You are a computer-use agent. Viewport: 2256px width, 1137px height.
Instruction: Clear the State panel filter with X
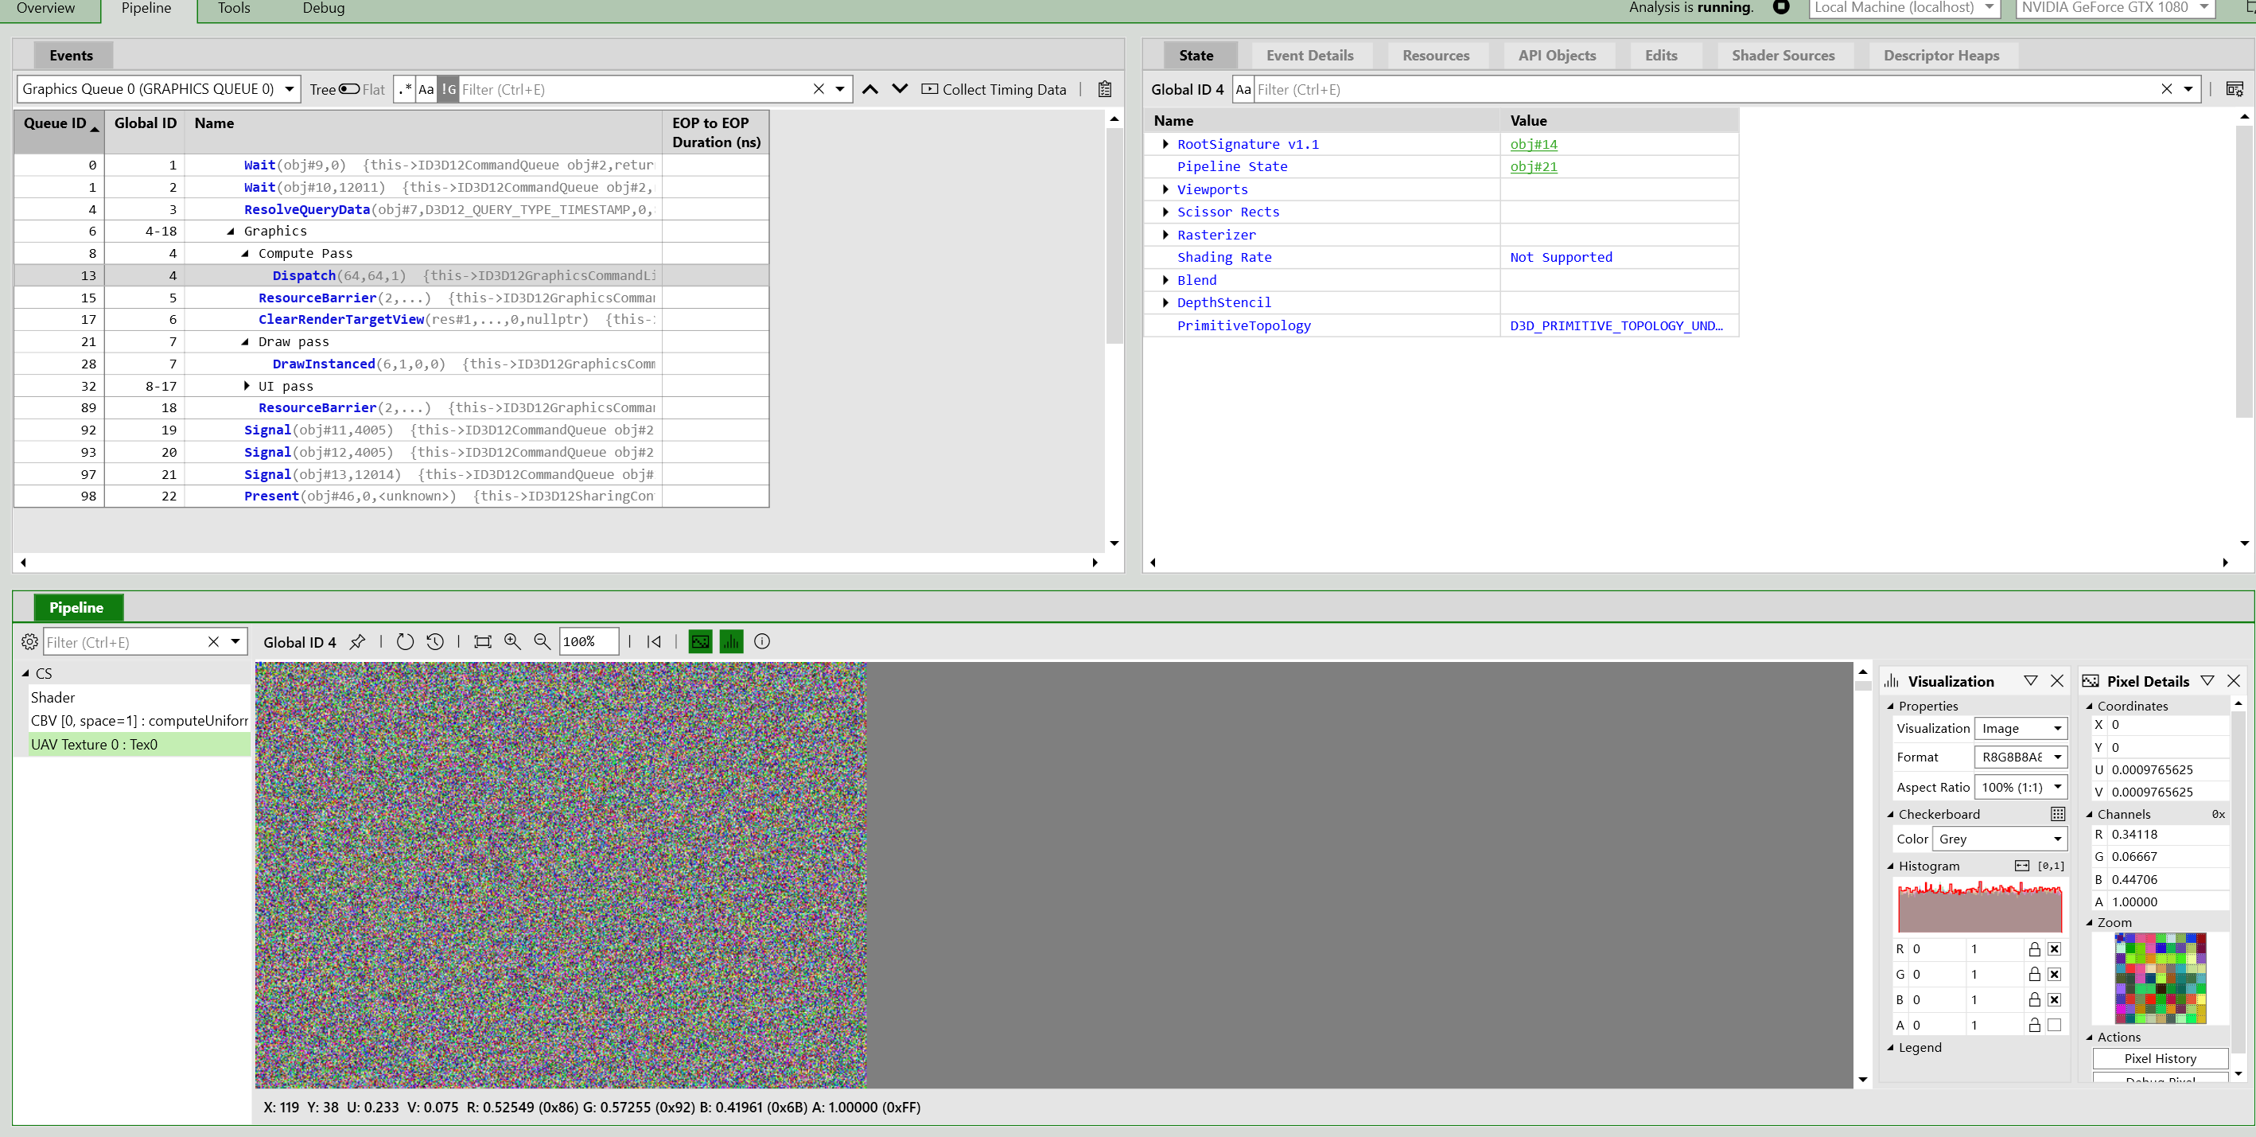[x=2167, y=89]
